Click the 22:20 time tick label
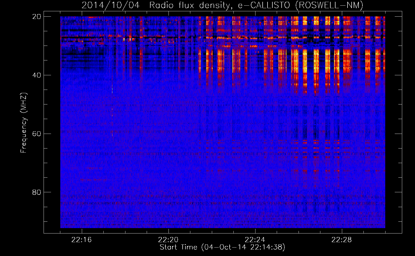Image resolution: width=415 pixels, height=256 pixels. (x=168, y=240)
